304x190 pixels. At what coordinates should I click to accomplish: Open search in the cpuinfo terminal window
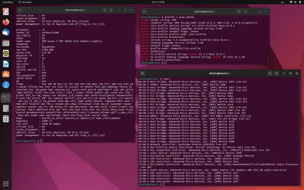pyautogui.click(x=104, y=10)
